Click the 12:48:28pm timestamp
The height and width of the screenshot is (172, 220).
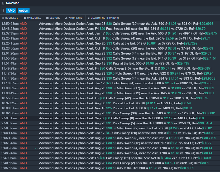tap(10, 29)
